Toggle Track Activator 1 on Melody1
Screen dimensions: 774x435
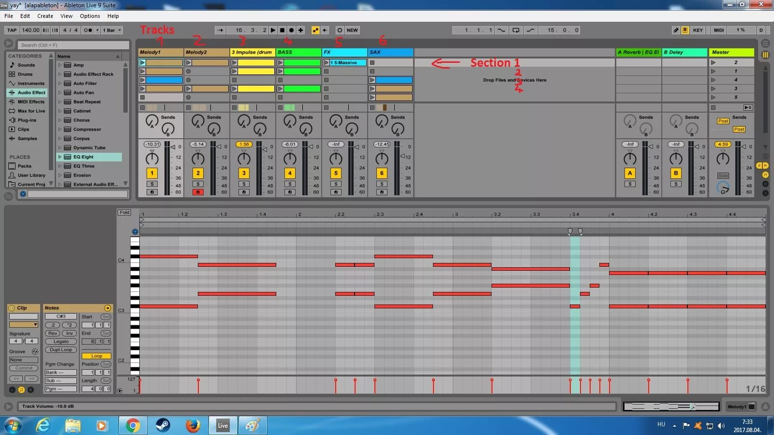(152, 173)
